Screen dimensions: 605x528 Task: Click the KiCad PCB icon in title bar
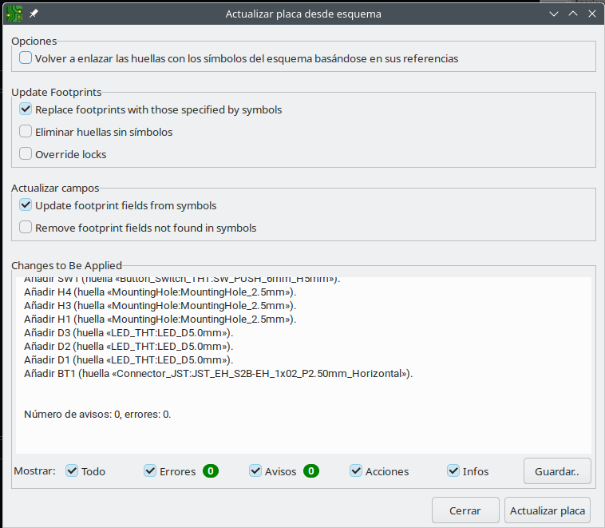click(14, 14)
